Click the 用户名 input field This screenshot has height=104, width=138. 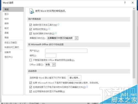point(66,51)
